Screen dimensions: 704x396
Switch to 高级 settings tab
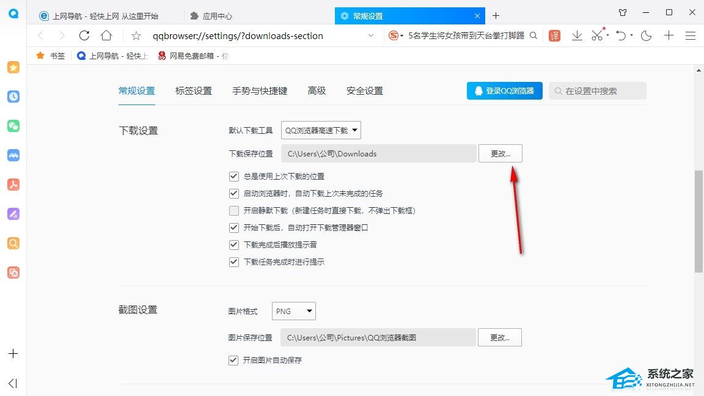coord(317,90)
